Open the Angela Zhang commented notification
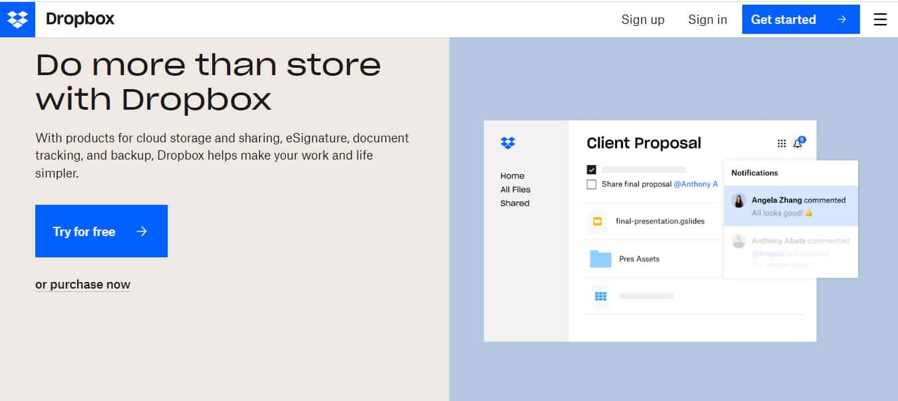This screenshot has height=401, width=898. [791, 205]
